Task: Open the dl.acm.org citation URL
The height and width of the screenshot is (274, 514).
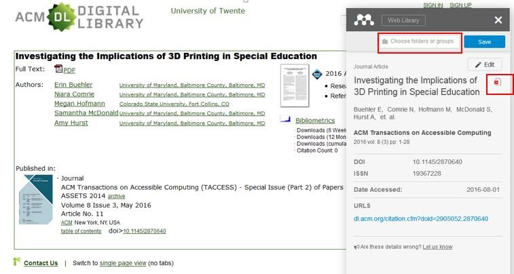Action: 421,218
